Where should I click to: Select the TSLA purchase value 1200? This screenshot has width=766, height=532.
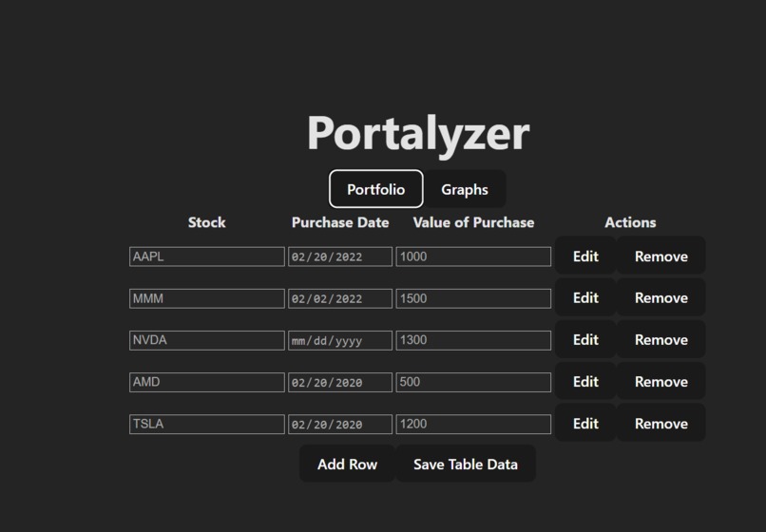(x=473, y=424)
